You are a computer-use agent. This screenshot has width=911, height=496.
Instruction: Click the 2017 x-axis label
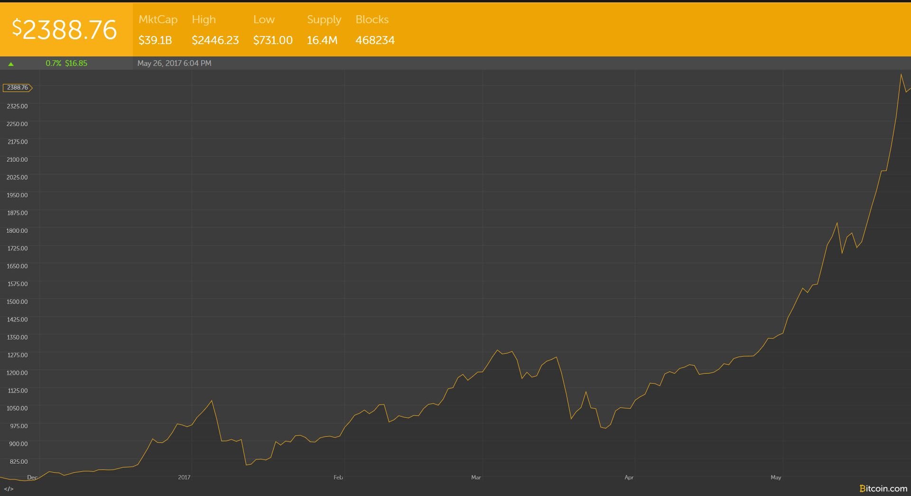(184, 478)
